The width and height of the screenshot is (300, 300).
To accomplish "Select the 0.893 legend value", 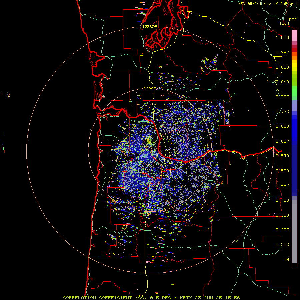I will 282,67.
